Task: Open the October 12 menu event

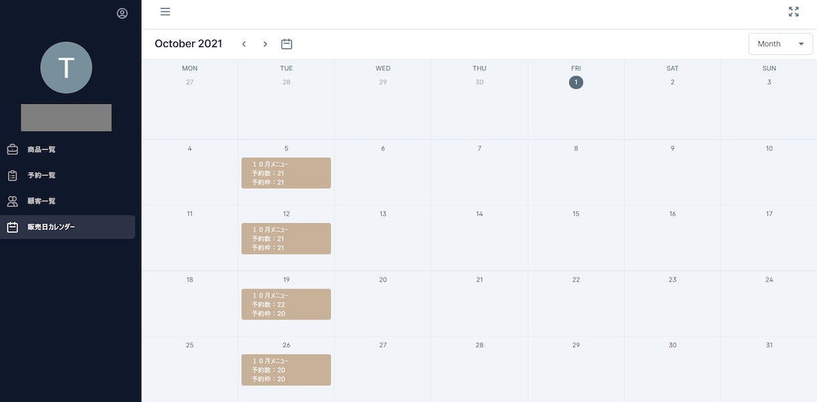Action: 286,239
